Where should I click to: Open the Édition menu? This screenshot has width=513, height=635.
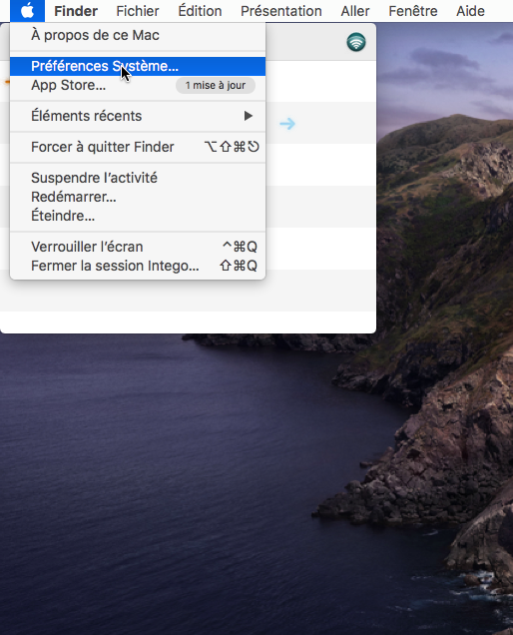pos(200,11)
